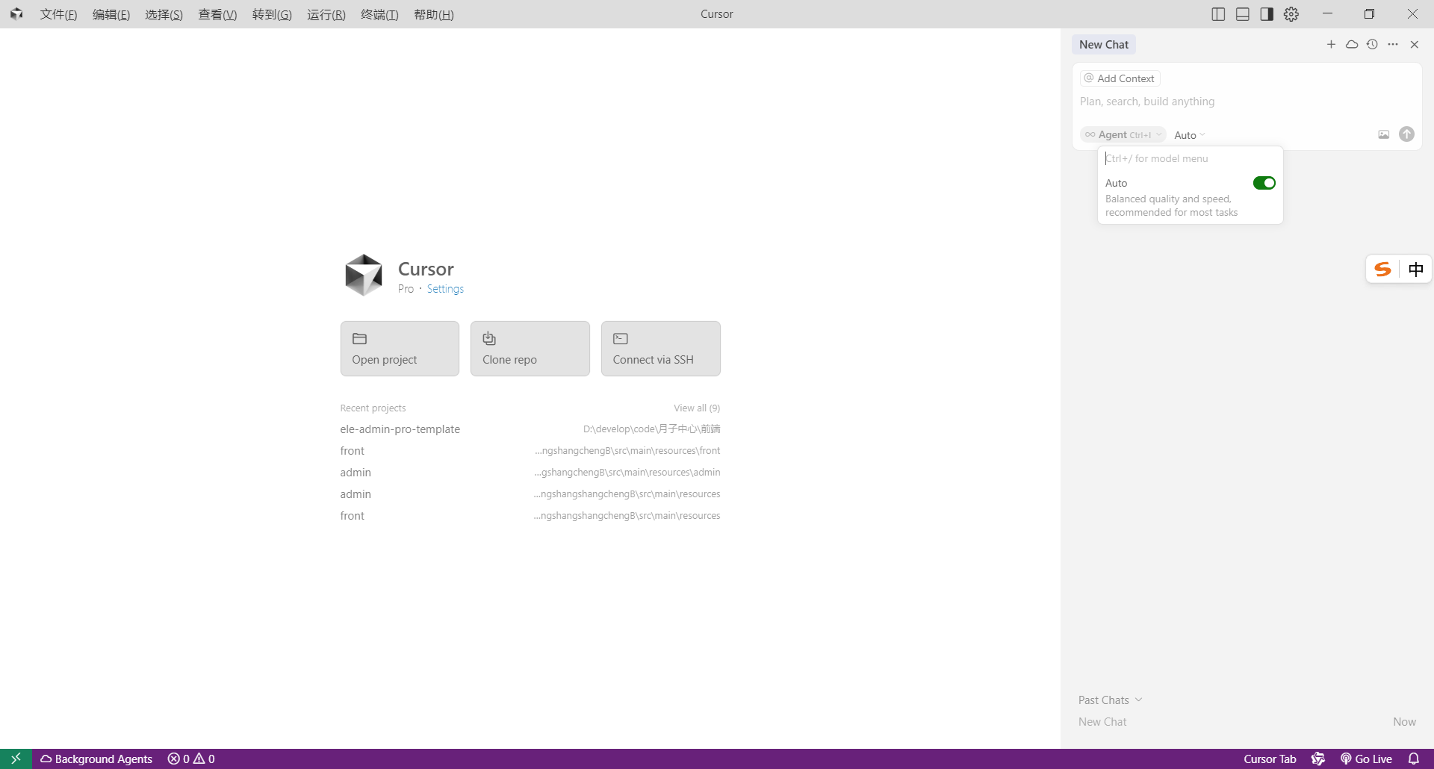Switch Sogou input language 中 indicator
Screen dimensions: 1434x769
coord(1416,270)
